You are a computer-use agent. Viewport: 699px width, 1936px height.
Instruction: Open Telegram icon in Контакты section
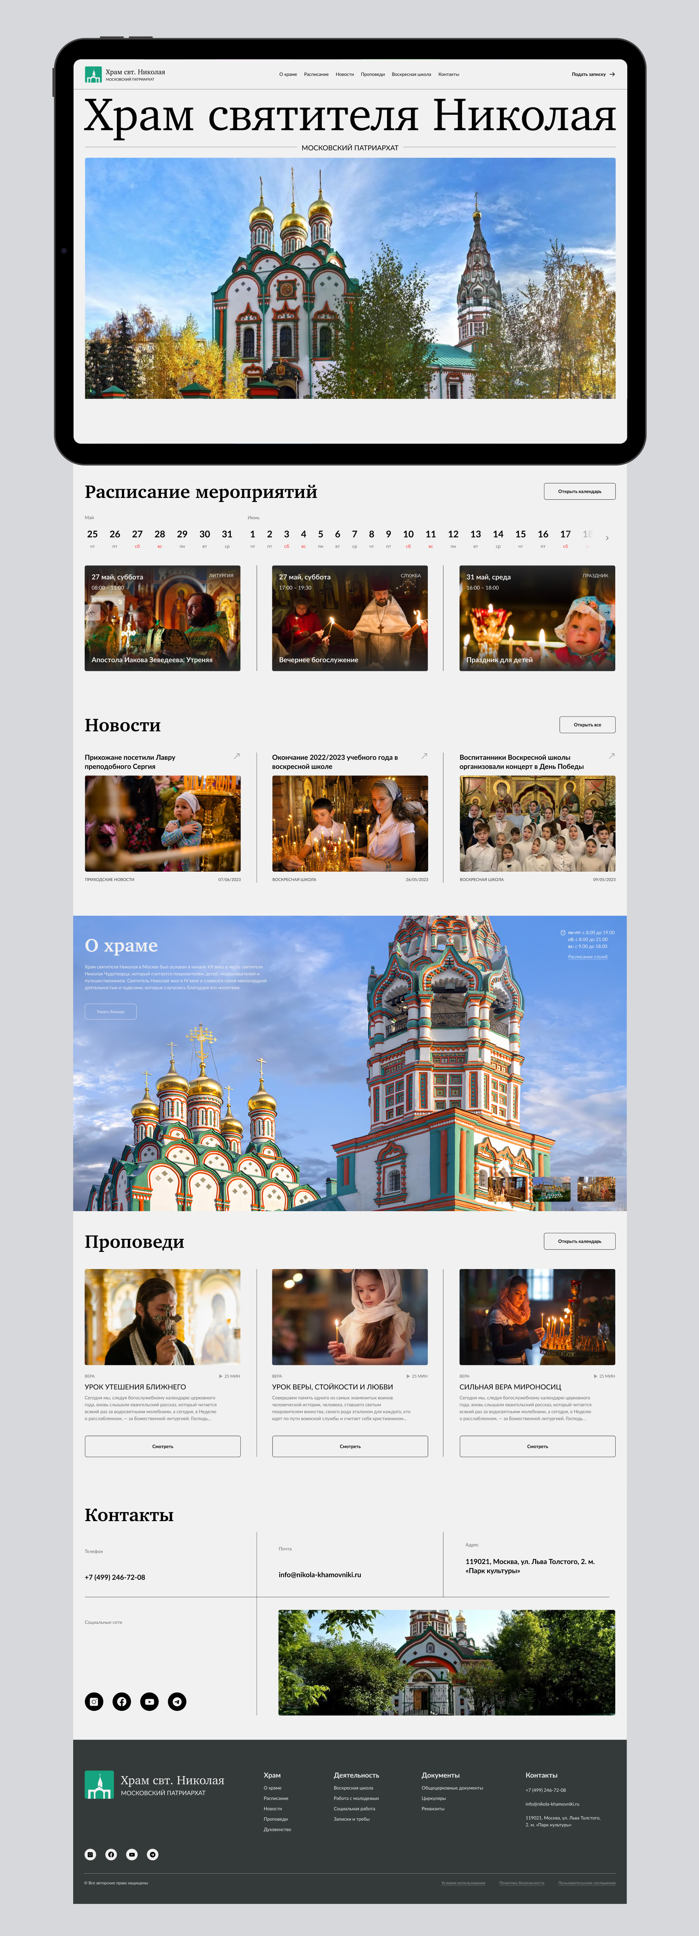point(177,1701)
